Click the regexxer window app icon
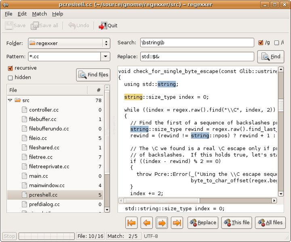 click(6, 4)
